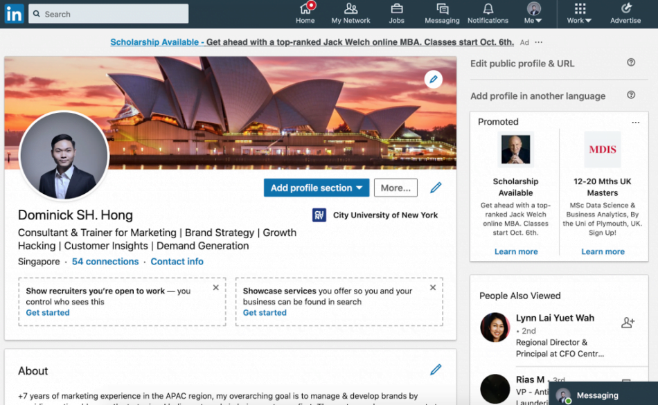Connect with Lynn Lai Yuet Wah
Viewport: 658px width, 405px height.
[627, 322]
